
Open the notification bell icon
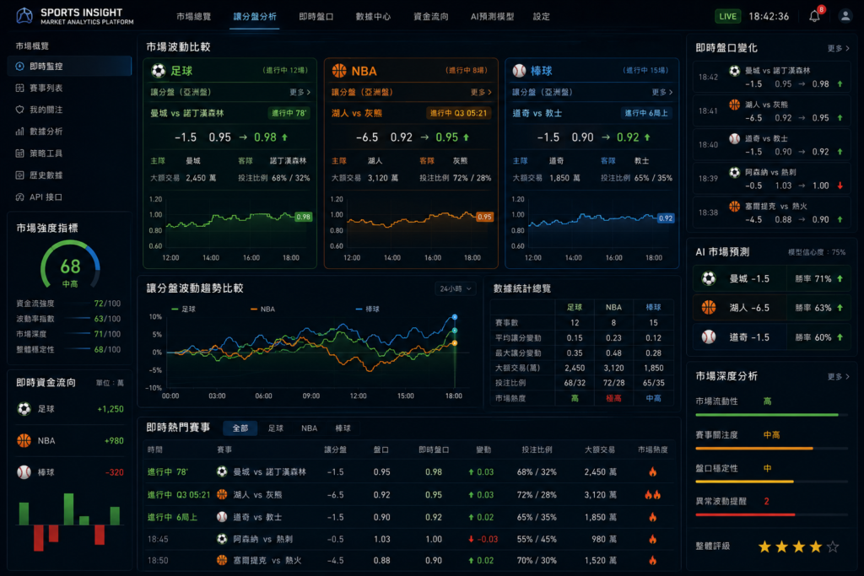814,16
